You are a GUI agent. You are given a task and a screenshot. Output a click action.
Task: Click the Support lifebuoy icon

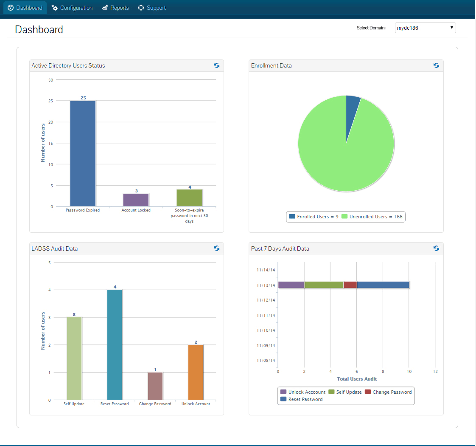pyautogui.click(x=141, y=8)
